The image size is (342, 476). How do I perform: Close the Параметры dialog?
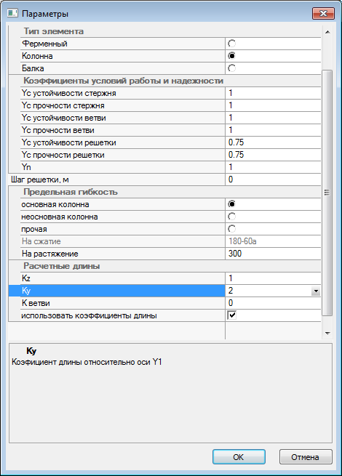pyautogui.click(x=323, y=13)
